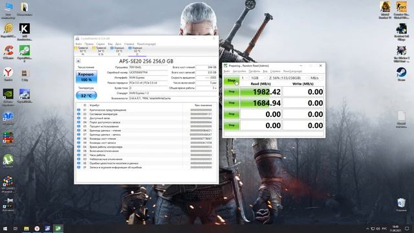Viewport: 414px width, 233px height.
Task: Click the firmware field in CrystalDiskInfo
Action: click(x=148, y=67)
